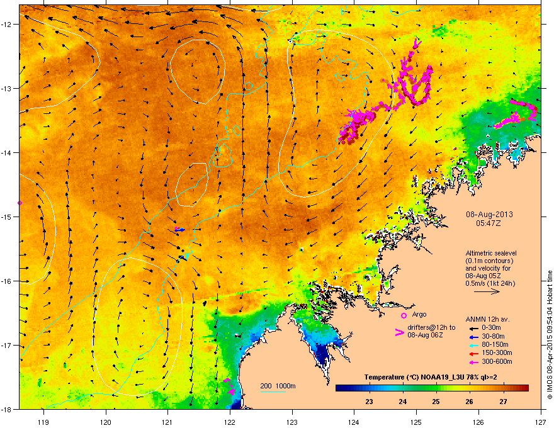The image size is (554, 428).
Task: Click colorbar tick label '23'
Action: (x=369, y=402)
